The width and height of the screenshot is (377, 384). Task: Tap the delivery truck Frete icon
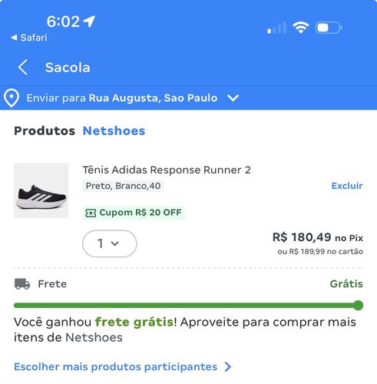coord(22,284)
